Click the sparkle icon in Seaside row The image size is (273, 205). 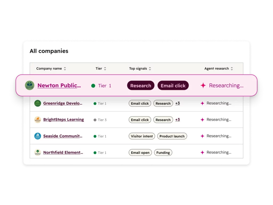(202, 136)
